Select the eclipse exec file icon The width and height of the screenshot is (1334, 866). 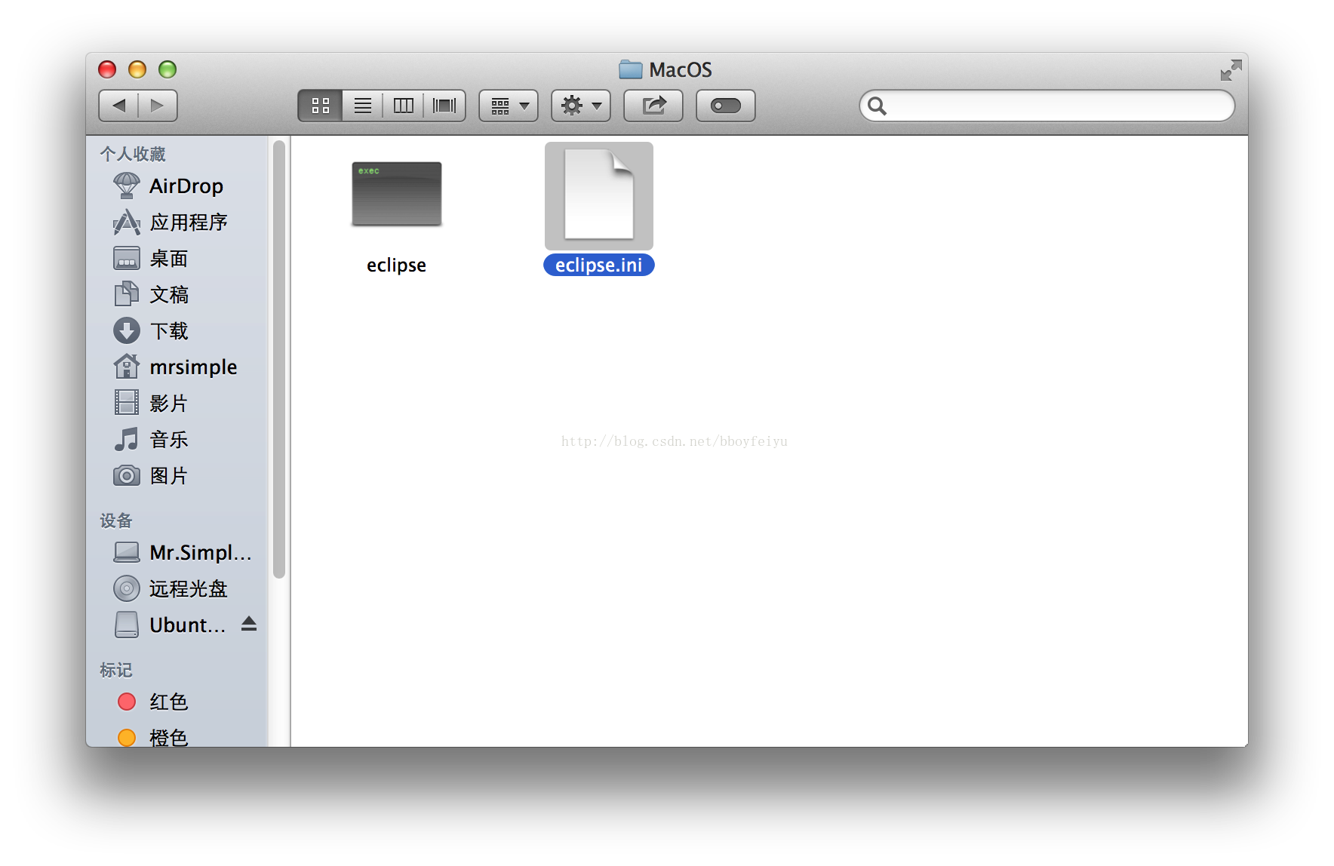[x=397, y=194]
